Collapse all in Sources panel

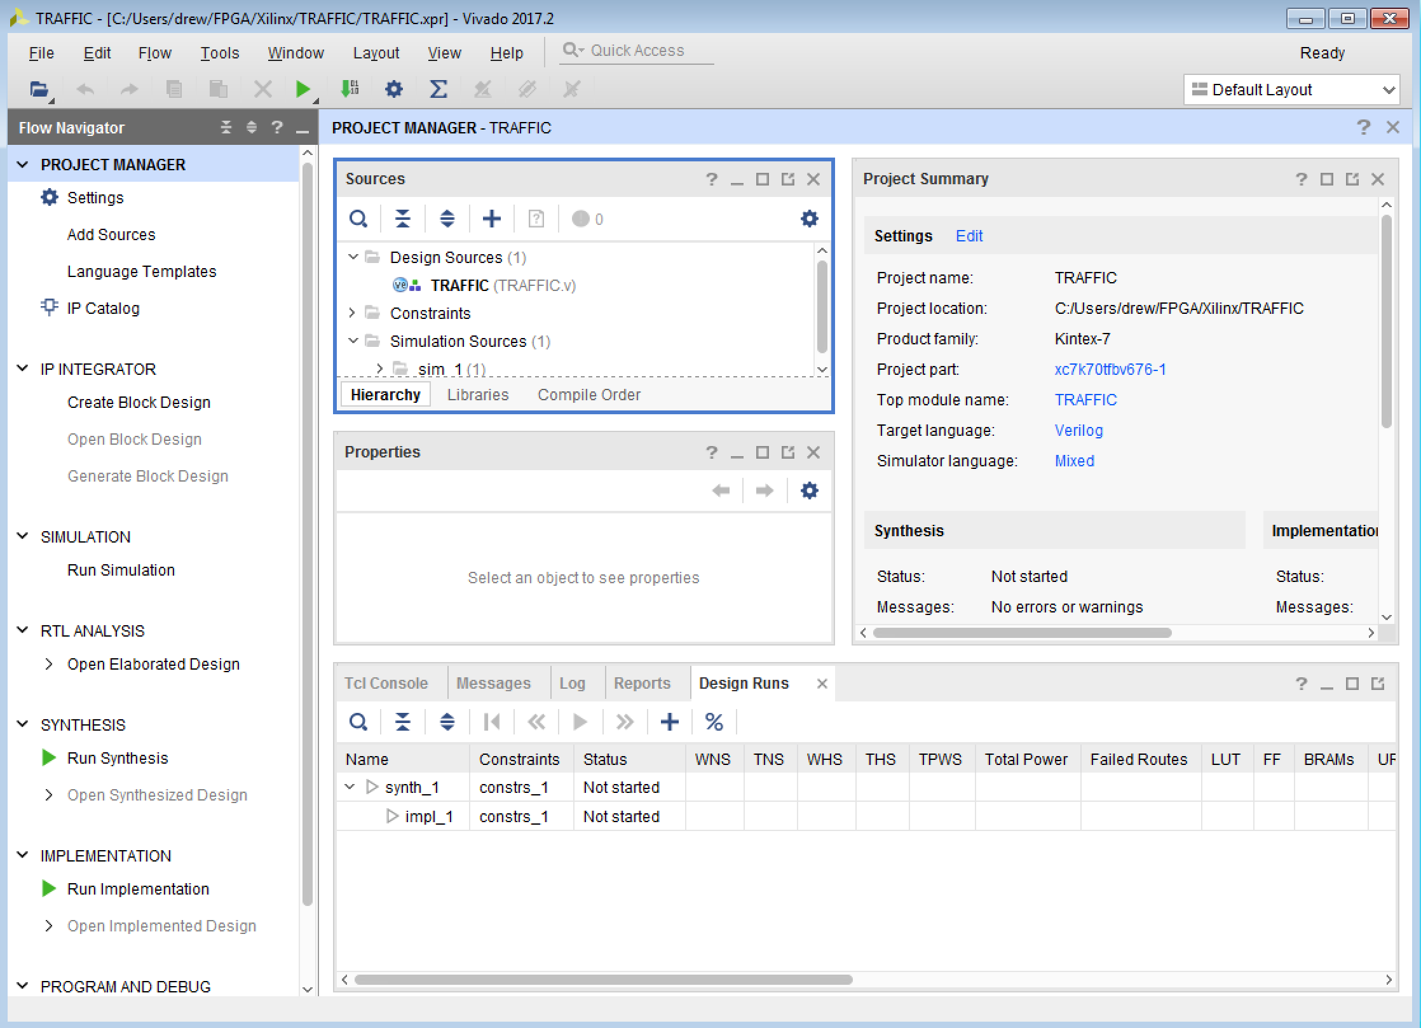point(403,219)
